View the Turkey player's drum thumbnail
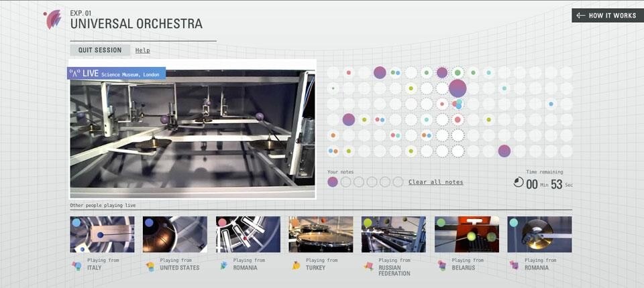Image resolution: width=644 pixels, height=288 pixels. point(321,234)
